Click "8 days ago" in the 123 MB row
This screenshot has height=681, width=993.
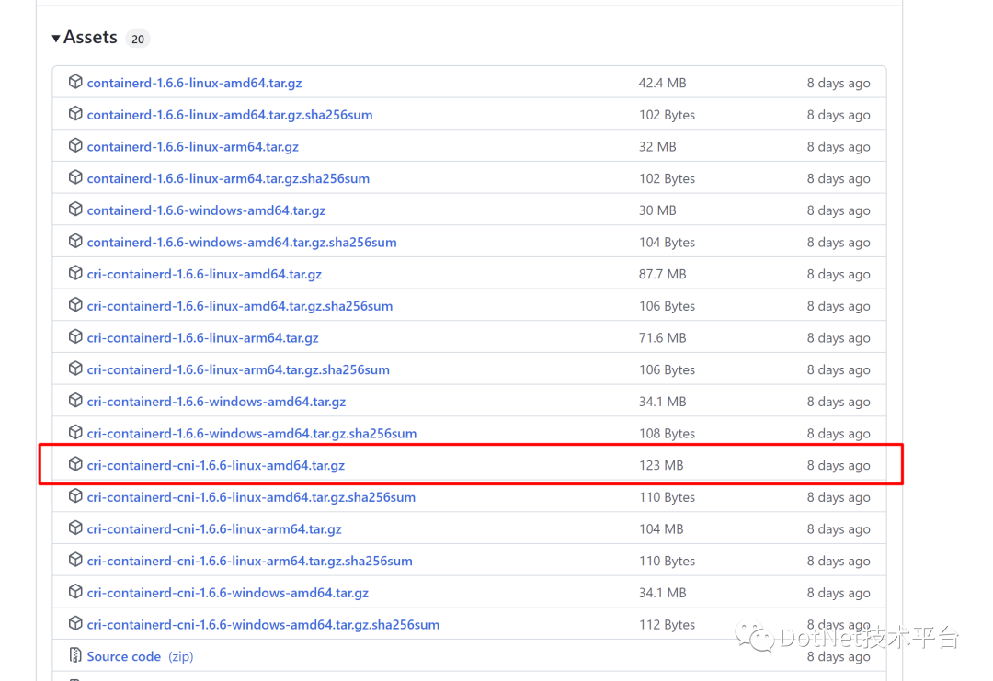tap(839, 465)
